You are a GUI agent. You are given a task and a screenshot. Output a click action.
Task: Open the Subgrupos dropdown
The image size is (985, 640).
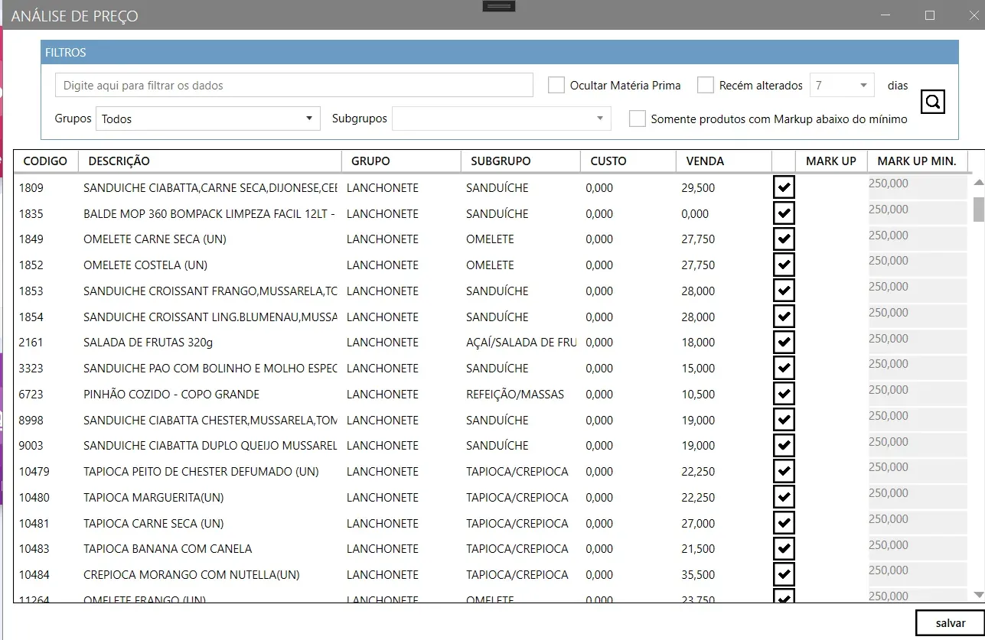[x=501, y=119]
